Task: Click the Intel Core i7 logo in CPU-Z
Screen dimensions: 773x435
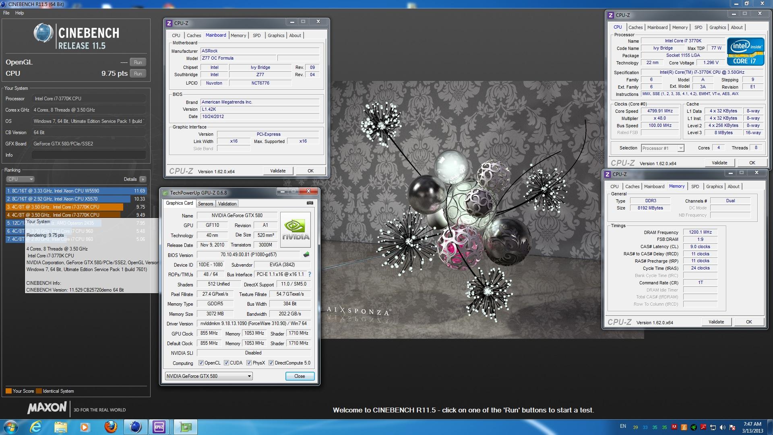Action: pyautogui.click(x=745, y=52)
